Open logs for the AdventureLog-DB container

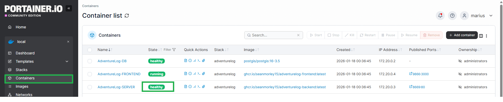coord(186,61)
